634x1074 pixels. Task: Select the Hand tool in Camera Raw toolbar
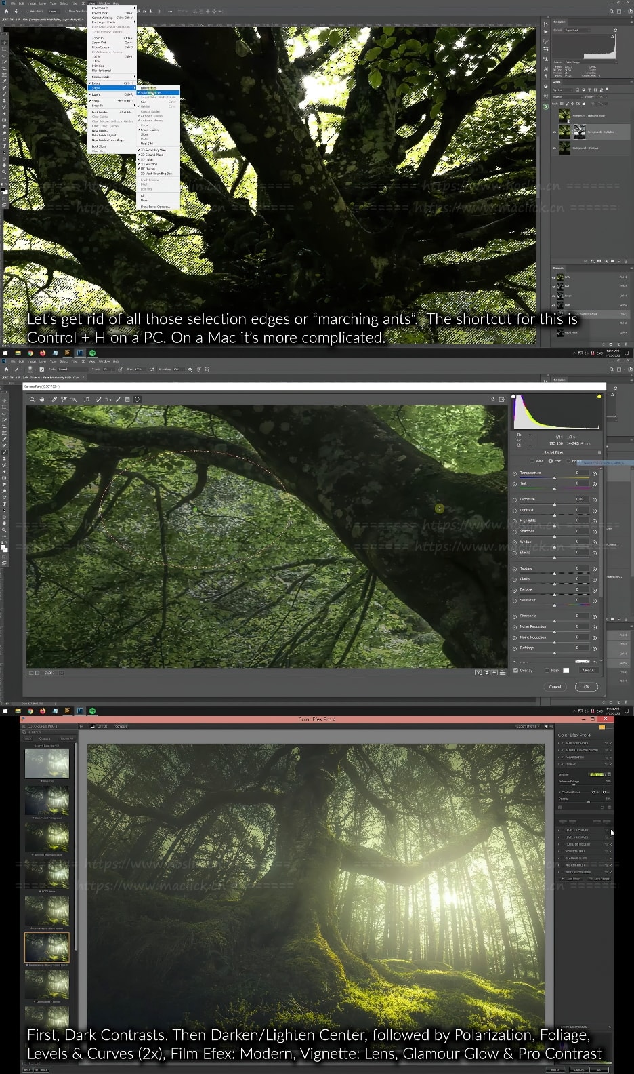point(42,399)
